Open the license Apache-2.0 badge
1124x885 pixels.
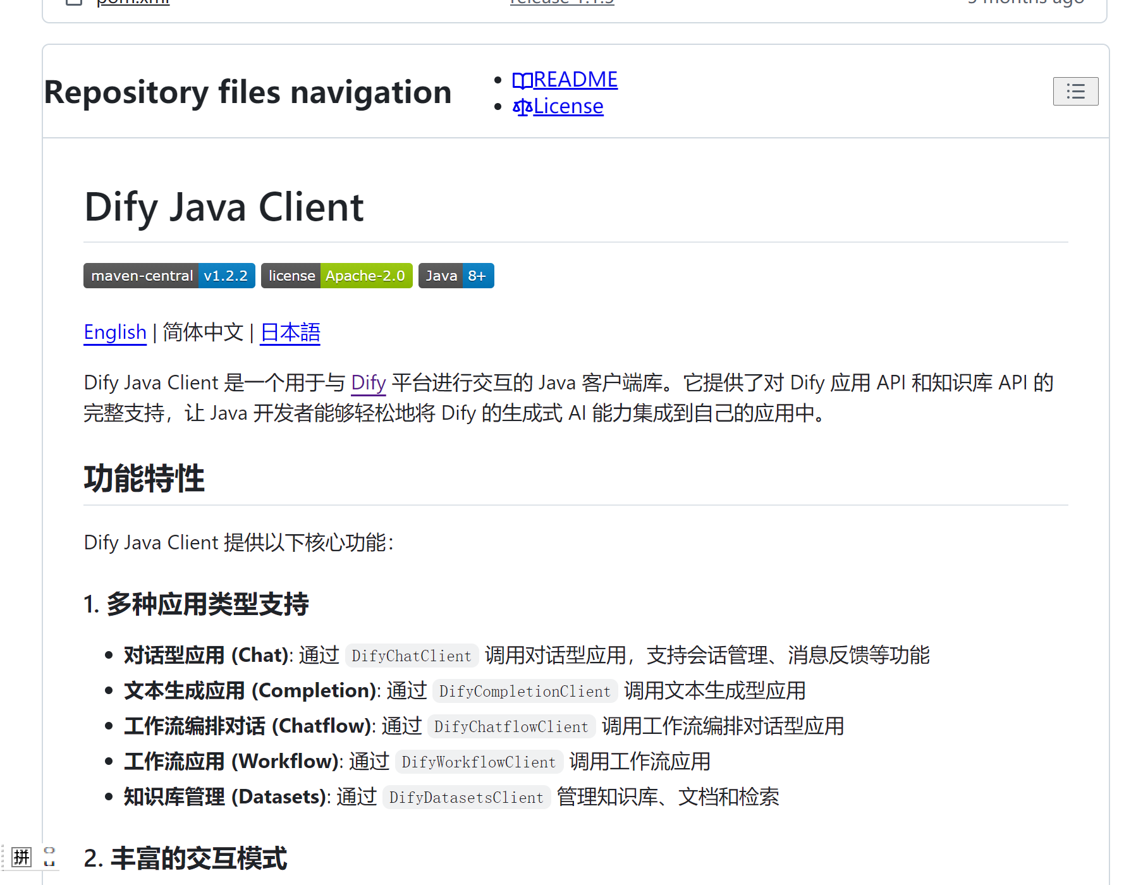click(x=337, y=276)
